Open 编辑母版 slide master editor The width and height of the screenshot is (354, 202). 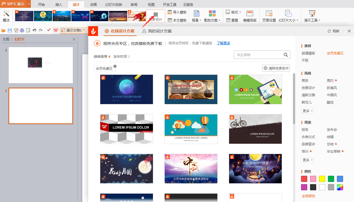(250, 16)
